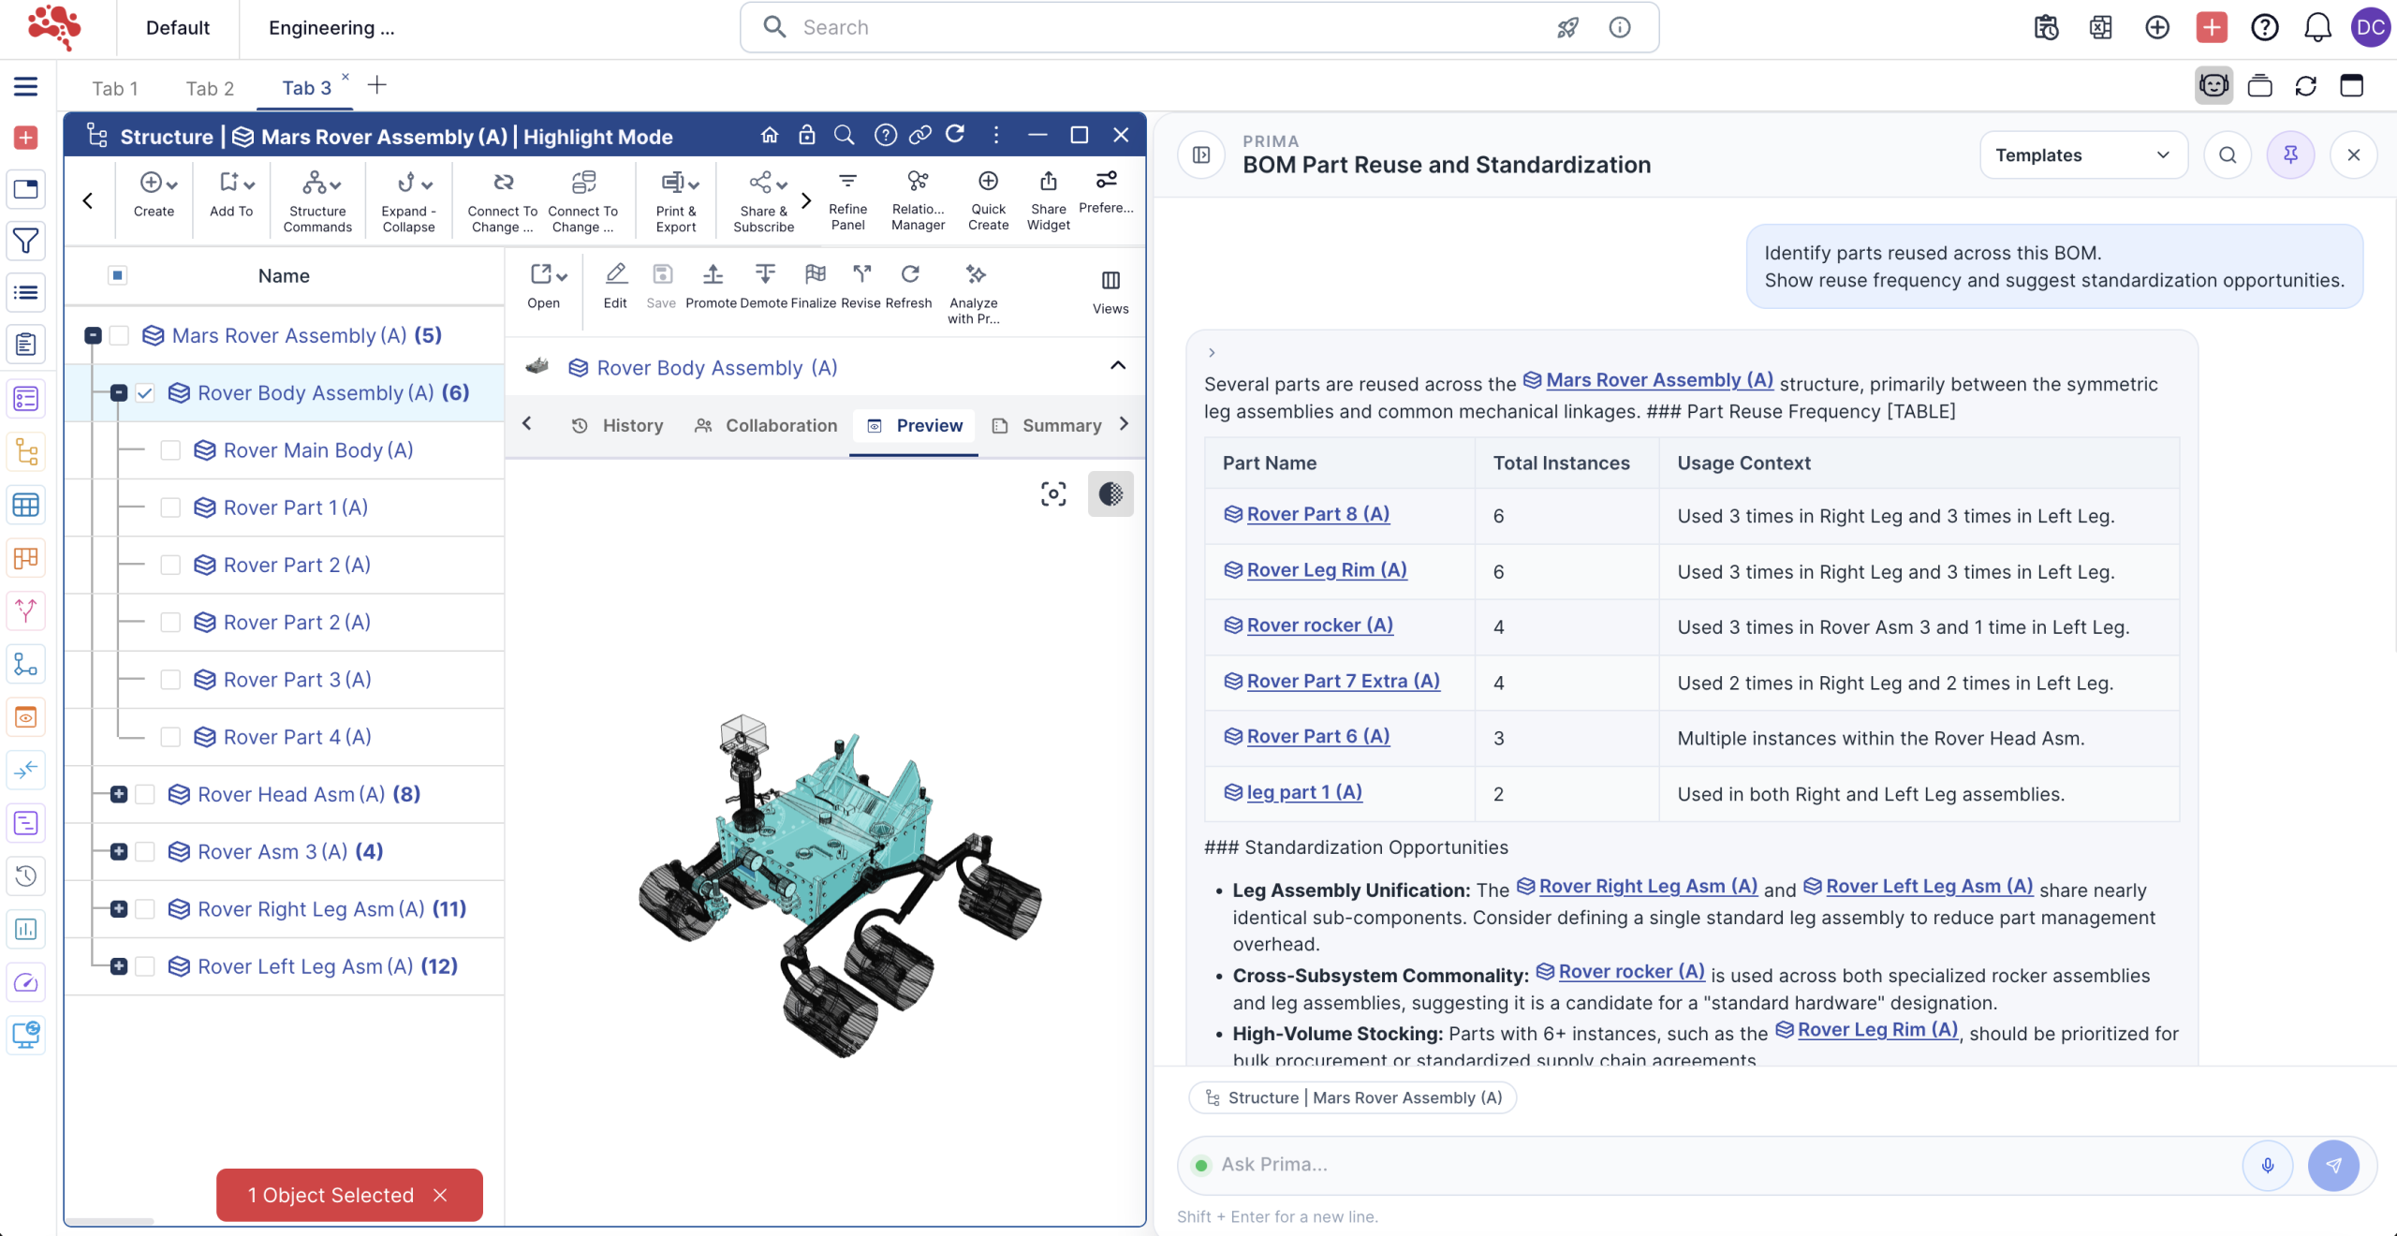This screenshot has height=1236, width=2397.
Task: Select the Rover Head Asm (A) checkbox
Action: (145, 794)
